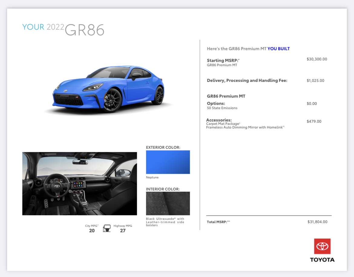Select Frameless Auto Dimming Mirror with Homelink
The width and height of the screenshot is (354, 277).
[245, 127]
